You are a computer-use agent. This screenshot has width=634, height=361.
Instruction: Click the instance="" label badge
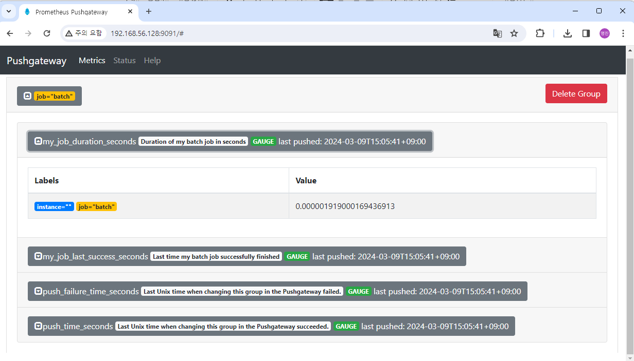[x=54, y=206]
